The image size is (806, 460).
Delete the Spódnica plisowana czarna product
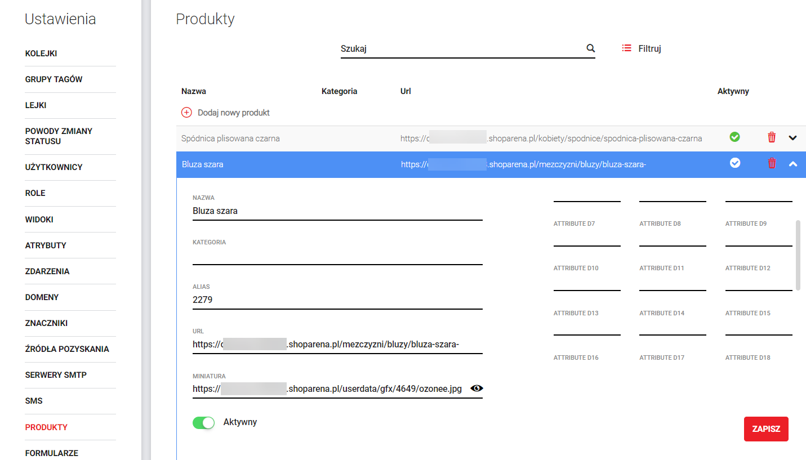tap(772, 137)
